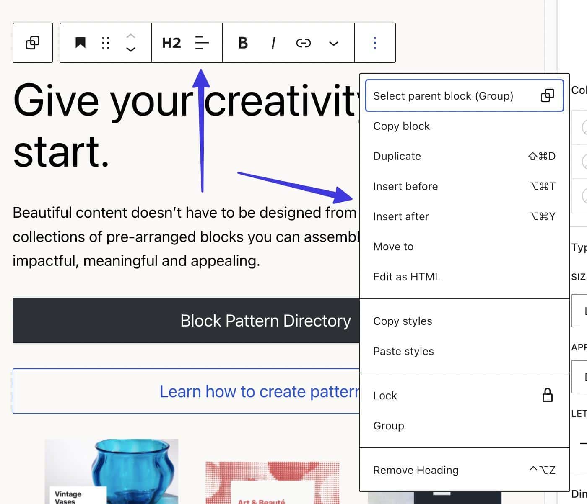Open the H2 heading level dropdown
This screenshot has height=504, width=587.
pyautogui.click(x=171, y=43)
